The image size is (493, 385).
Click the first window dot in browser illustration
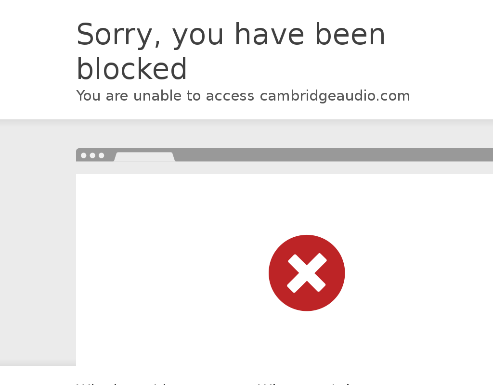[x=84, y=155]
